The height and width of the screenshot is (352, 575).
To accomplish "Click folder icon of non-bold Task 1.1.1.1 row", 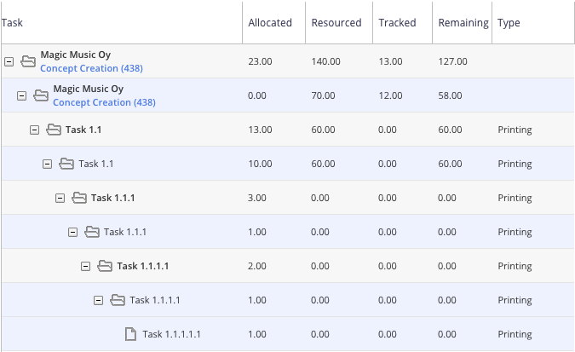I will [118, 300].
